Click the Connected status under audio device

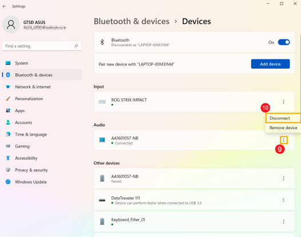pos(124,144)
